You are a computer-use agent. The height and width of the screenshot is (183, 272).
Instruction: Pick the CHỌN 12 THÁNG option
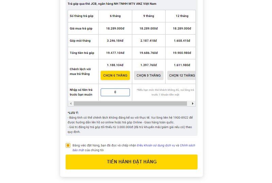tap(182, 75)
